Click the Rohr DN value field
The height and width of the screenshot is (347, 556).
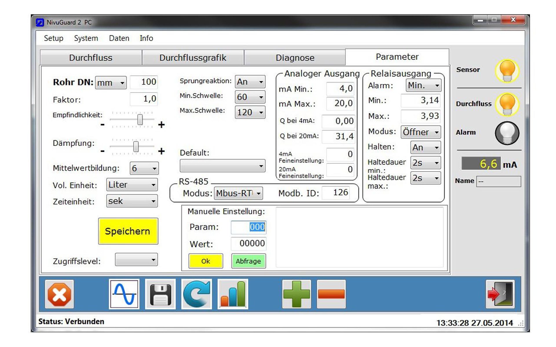144,82
